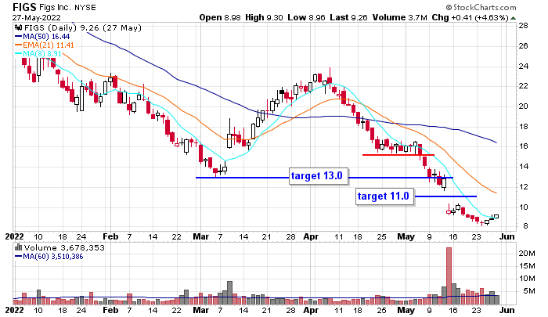The image size is (548, 317).
Task: Click the tallest volume spike bar in May
Action: 449,276
